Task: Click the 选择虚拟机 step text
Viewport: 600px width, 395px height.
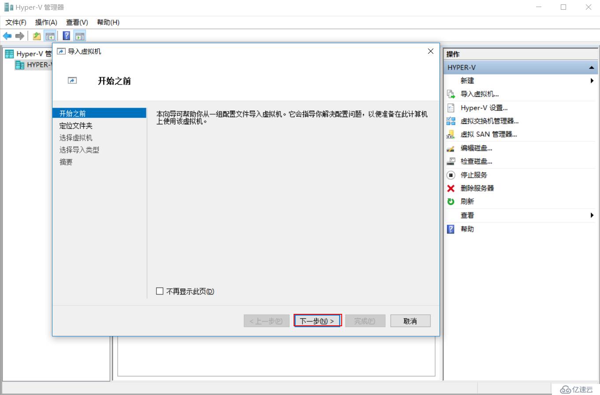Action: pos(76,138)
